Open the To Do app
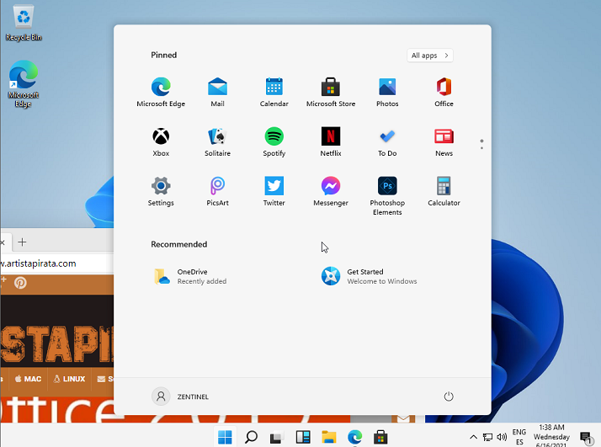This screenshot has width=601, height=447. tap(387, 141)
